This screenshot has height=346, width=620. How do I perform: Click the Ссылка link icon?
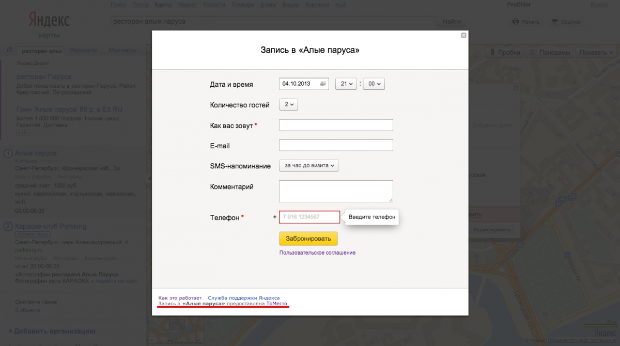click(555, 22)
